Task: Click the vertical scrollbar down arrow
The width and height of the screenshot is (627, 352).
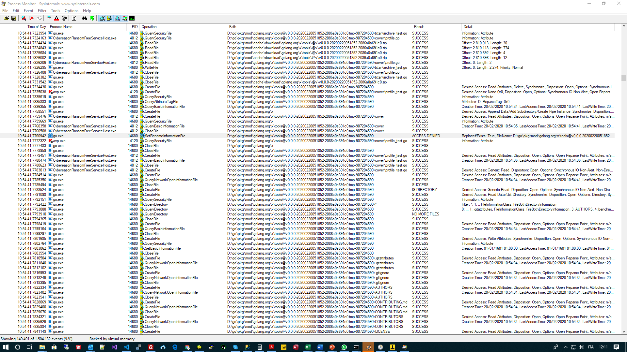Action: pyautogui.click(x=624, y=332)
